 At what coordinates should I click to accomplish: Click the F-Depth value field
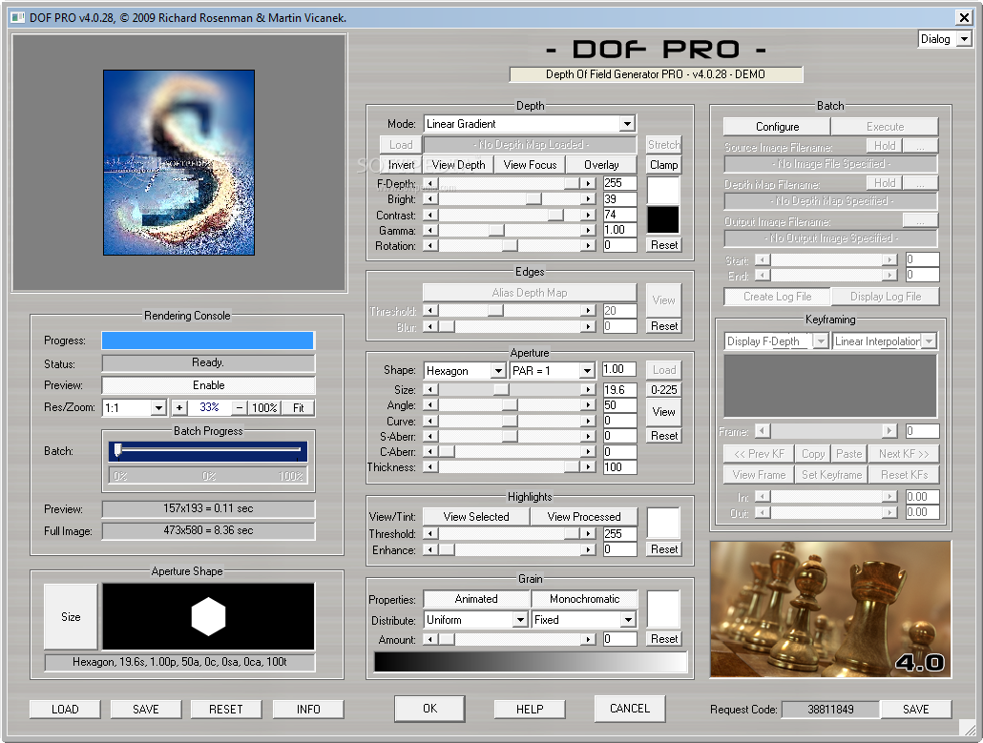click(x=619, y=183)
